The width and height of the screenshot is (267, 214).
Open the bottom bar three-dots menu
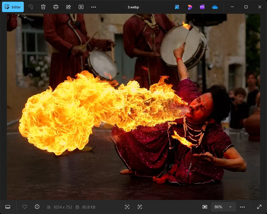coord(242,207)
